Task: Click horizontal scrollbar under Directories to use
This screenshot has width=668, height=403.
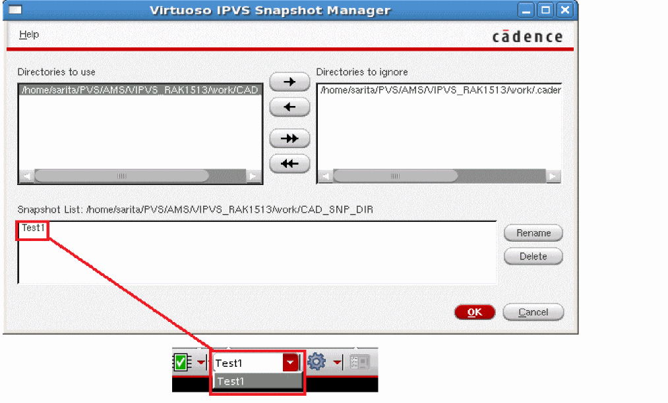Action: 140,176
